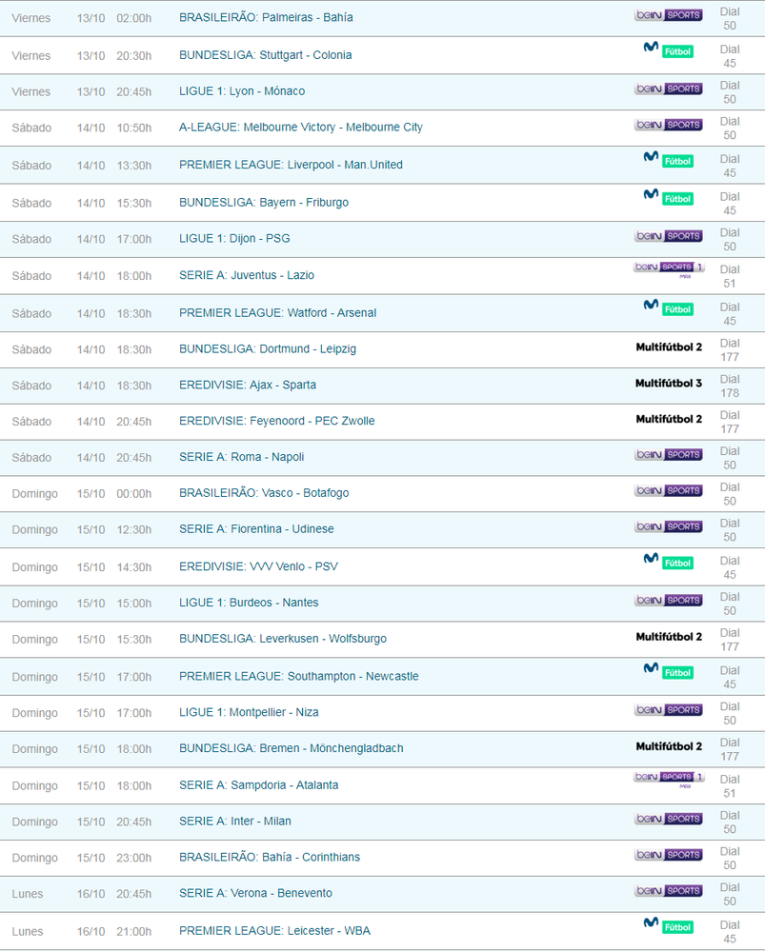View BUNDESLIGA: Bremen - Mönchengladbach
The height and width of the screenshot is (951, 765).
[291, 748]
